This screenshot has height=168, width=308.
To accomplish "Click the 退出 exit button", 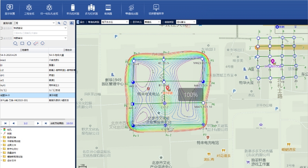I will 81,22.
